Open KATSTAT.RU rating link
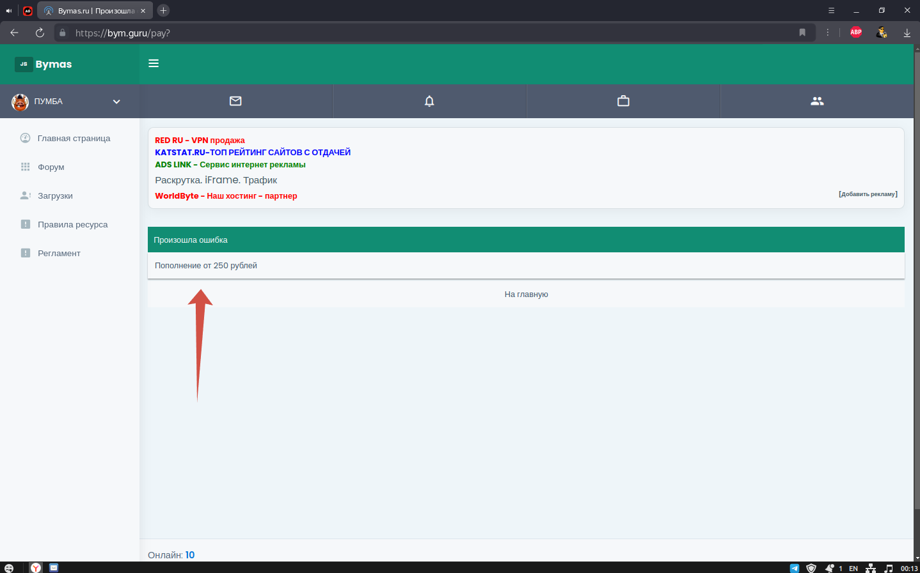 (252, 153)
